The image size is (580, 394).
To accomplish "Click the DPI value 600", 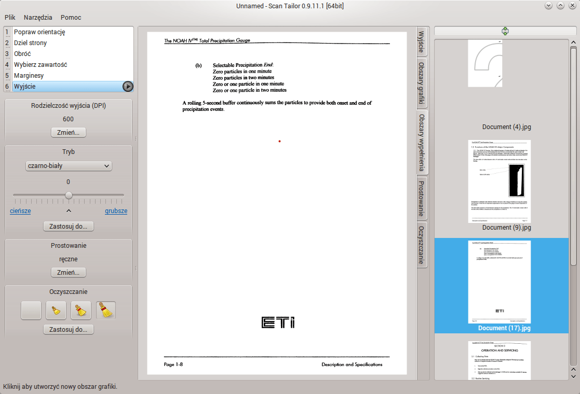I will 68,119.
